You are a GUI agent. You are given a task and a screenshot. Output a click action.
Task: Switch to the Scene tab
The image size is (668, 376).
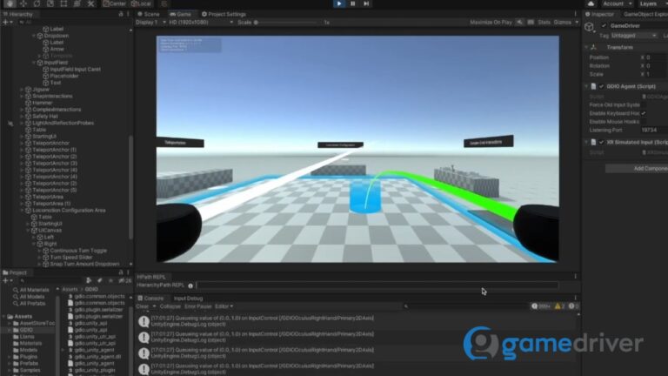coord(148,14)
